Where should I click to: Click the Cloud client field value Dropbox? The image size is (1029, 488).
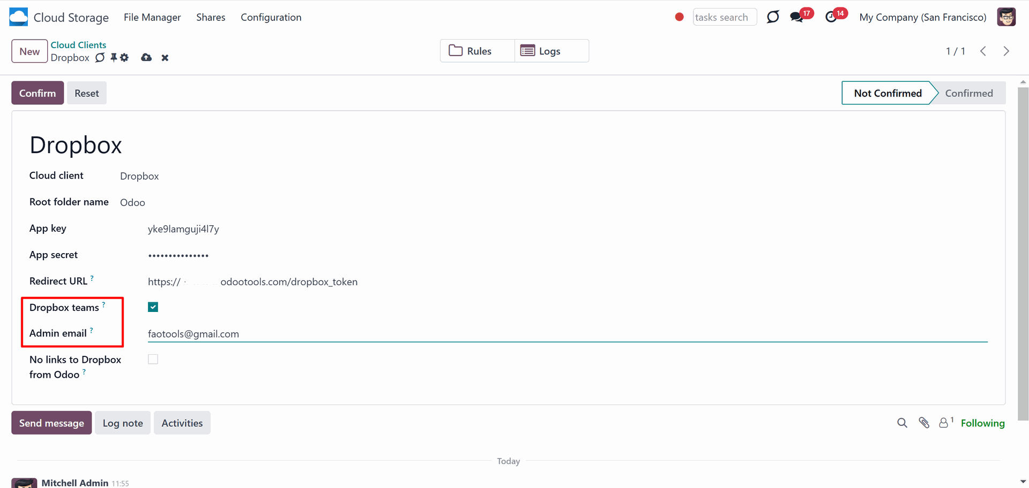139,176
